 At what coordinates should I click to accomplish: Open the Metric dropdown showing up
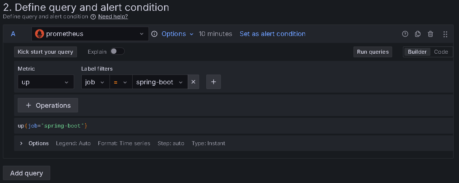click(x=46, y=82)
